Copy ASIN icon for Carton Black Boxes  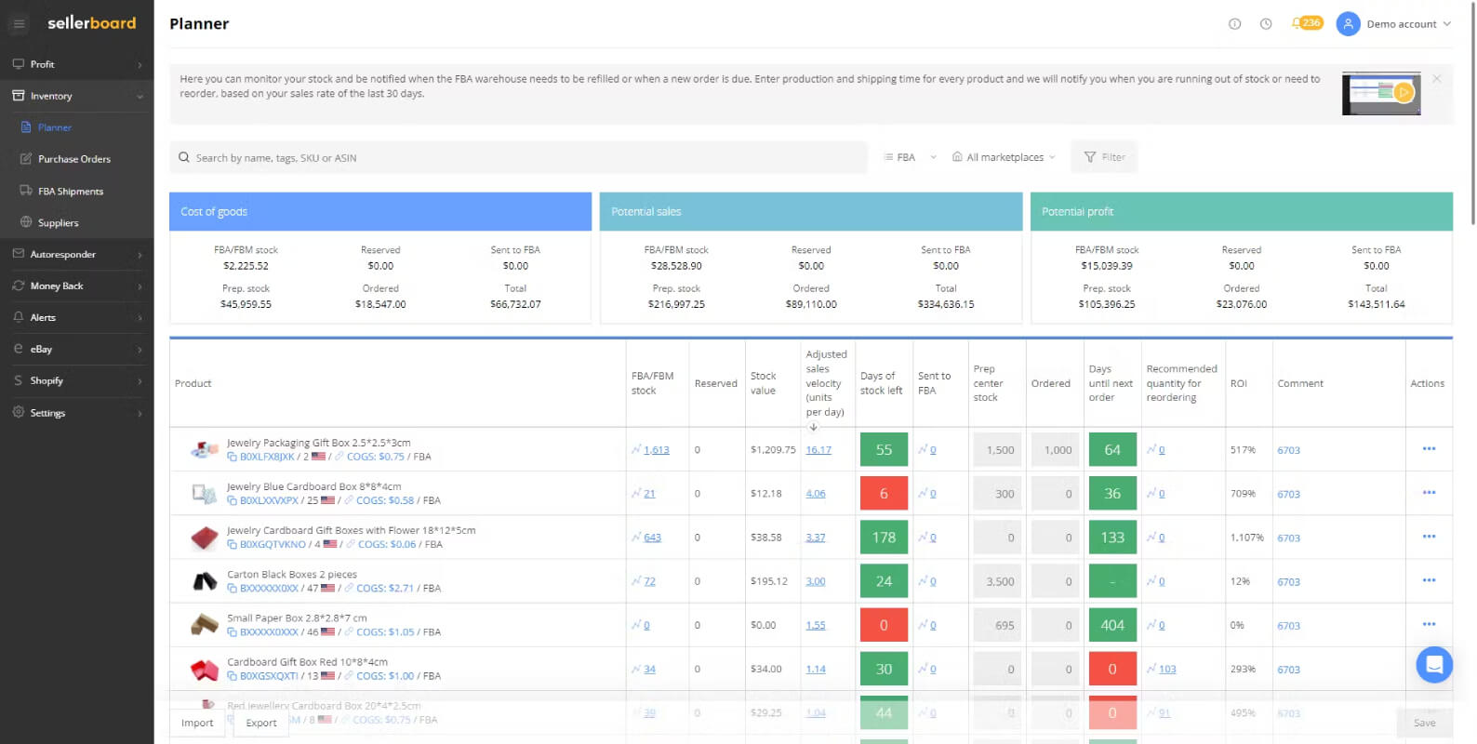[x=233, y=589]
